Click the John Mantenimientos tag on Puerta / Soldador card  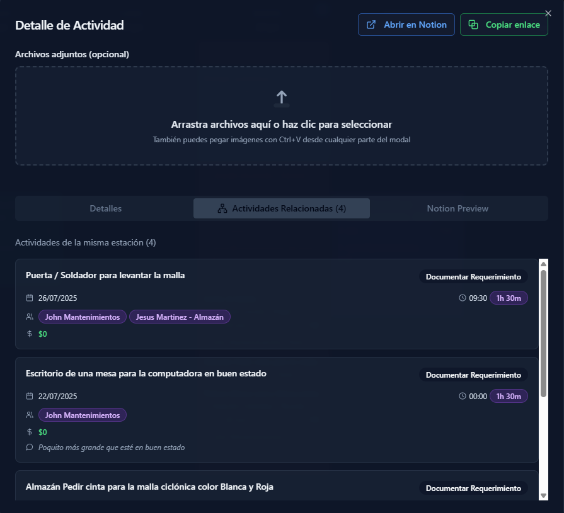tap(83, 317)
